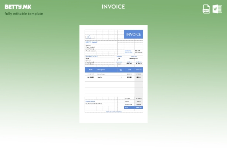Screen dimensions: 227x148
Task: Click the Description column header
Action: click(x=101, y=70)
